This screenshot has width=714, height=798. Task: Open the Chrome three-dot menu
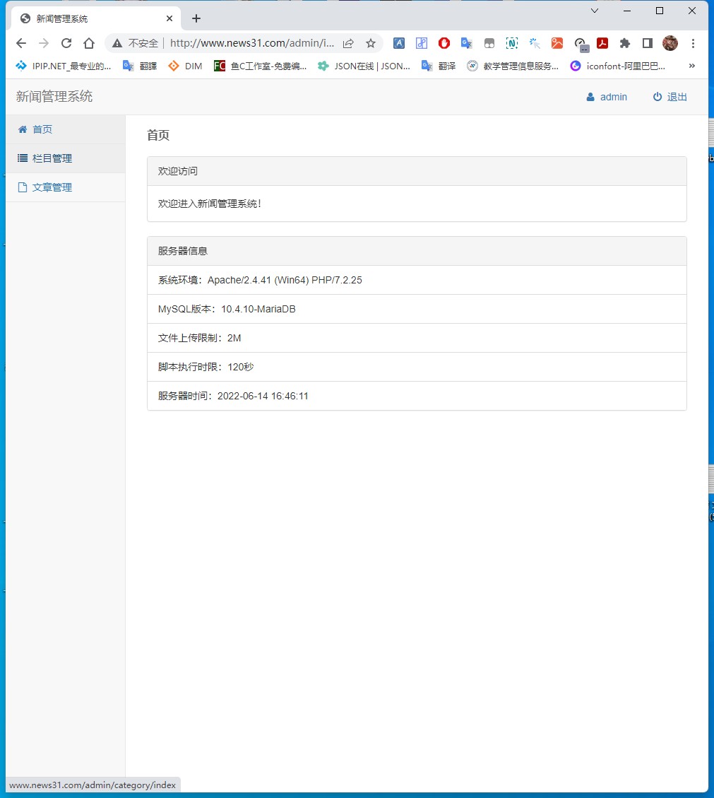coord(693,43)
